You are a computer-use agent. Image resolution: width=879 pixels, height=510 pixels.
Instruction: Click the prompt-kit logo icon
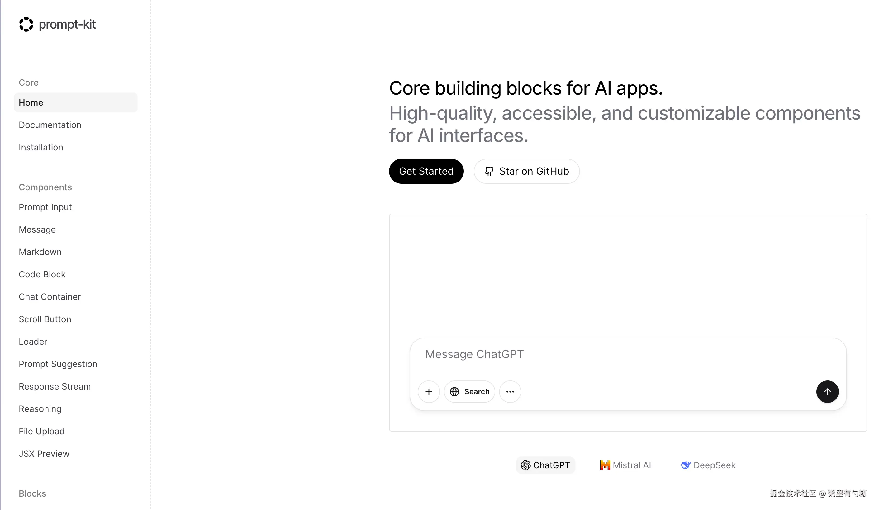click(x=26, y=24)
